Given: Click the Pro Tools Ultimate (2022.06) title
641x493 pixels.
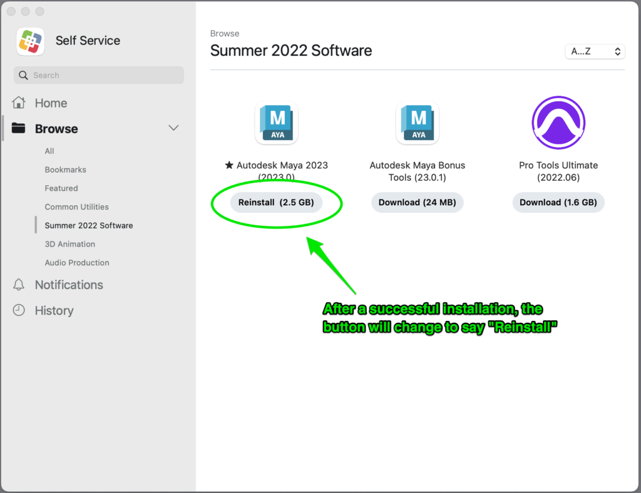Looking at the screenshot, I should click(x=558, y=171).
